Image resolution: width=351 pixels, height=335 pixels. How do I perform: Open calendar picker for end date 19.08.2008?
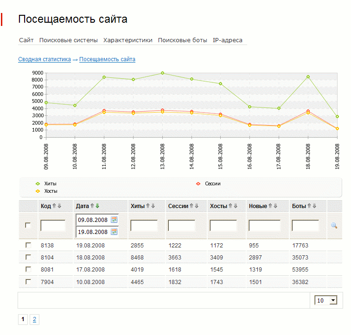pos(114,232)
